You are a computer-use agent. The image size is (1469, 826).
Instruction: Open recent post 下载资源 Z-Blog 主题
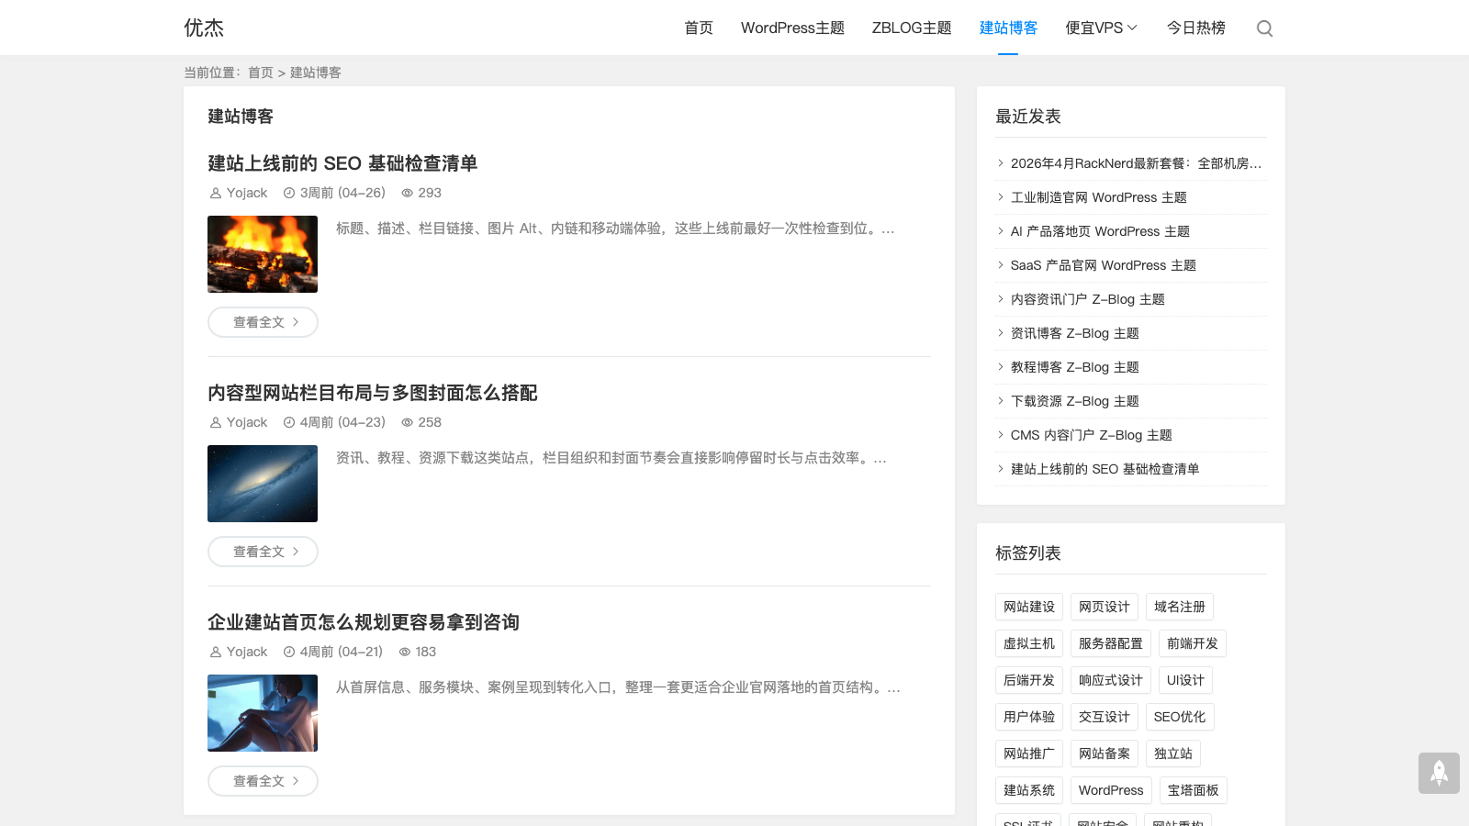(x=1075, y=401)
